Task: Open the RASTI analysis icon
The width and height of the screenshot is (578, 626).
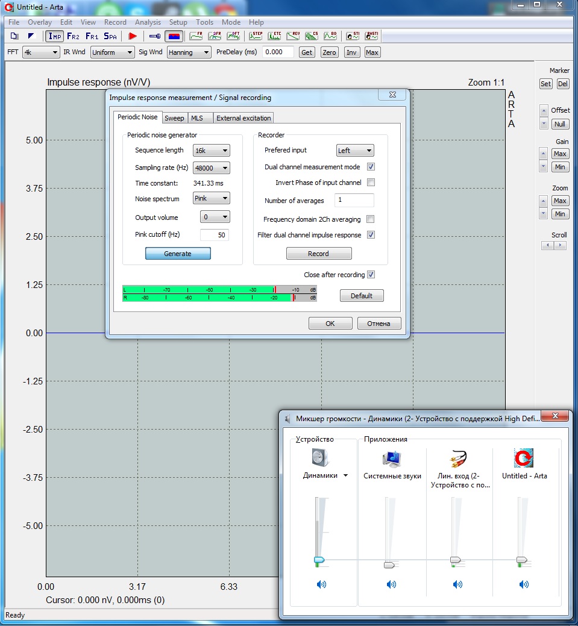Action: coord(371,36)
